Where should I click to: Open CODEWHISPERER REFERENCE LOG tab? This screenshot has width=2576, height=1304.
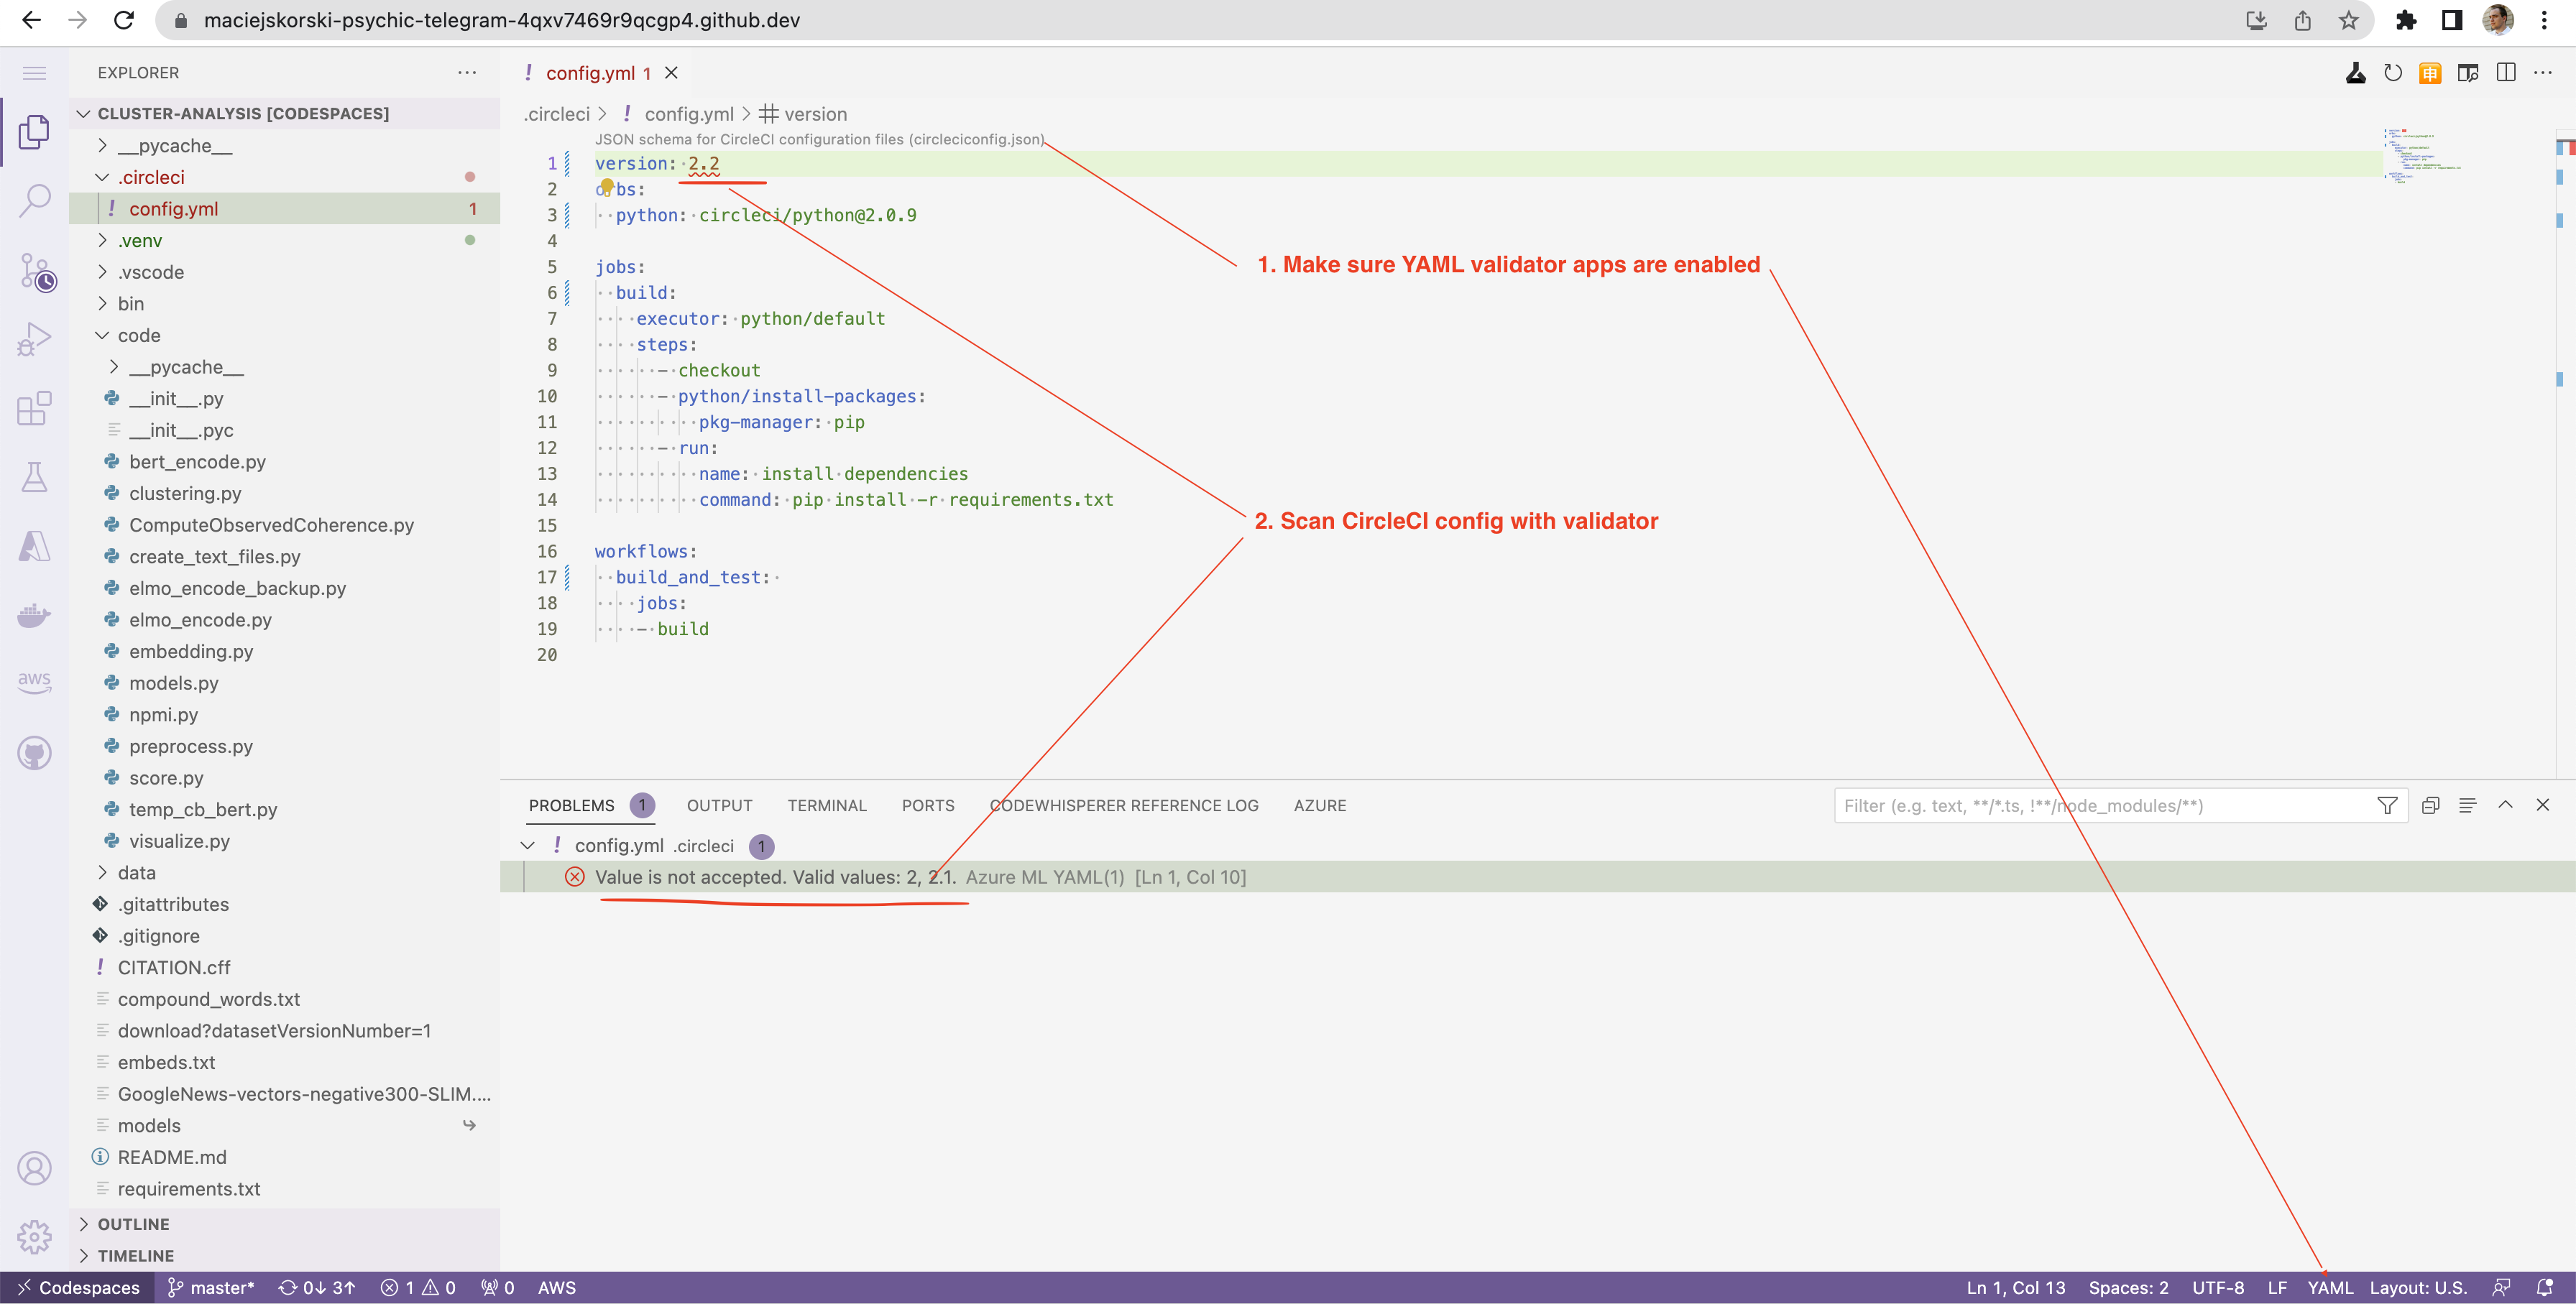click(x=1123, y=805)
